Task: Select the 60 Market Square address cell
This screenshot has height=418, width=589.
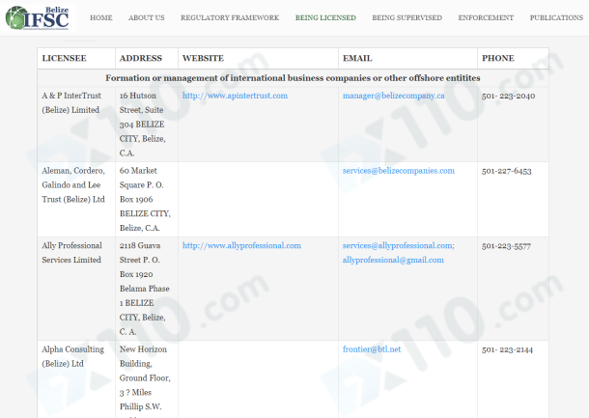Action: pos(145,200)
